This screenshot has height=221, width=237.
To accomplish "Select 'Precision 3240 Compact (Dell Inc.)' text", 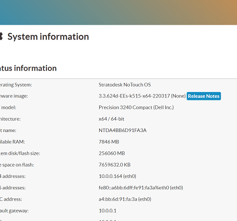I will click(x=136, y=107).
